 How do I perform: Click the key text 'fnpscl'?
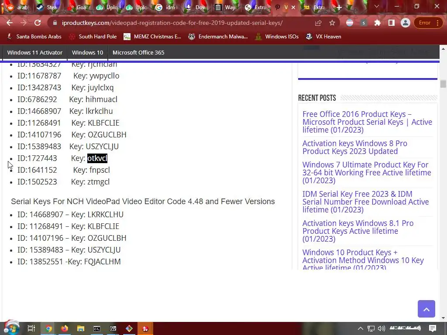pyautogui.click(x=100, y=170)
